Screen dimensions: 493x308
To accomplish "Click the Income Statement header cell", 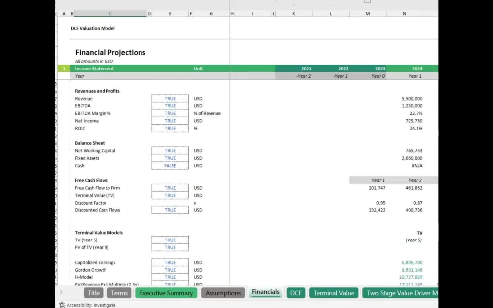I will [x=95, y=68].
